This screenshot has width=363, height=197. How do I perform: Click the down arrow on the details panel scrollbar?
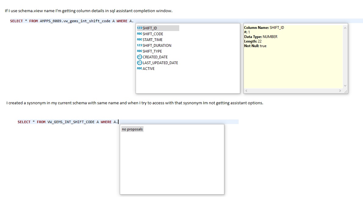(x=345, y=85)
